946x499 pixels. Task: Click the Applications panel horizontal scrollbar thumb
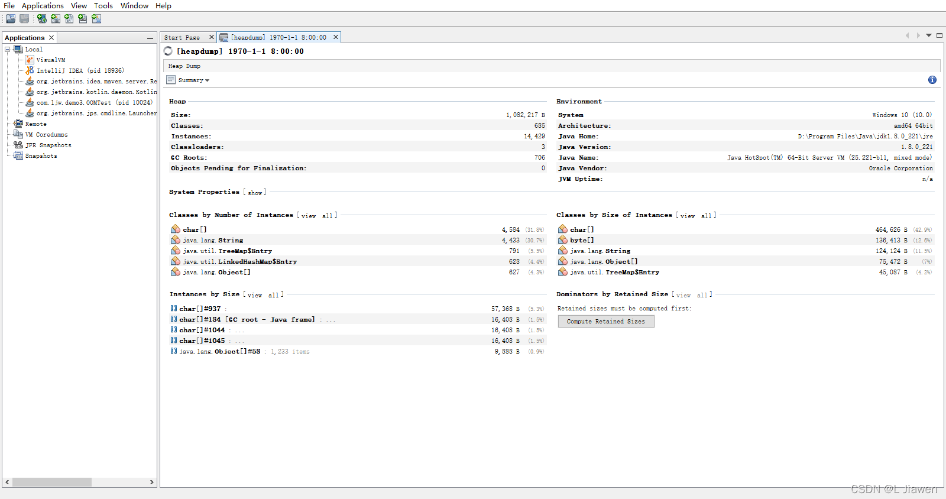pyautogui.click(x=52, y=482)
